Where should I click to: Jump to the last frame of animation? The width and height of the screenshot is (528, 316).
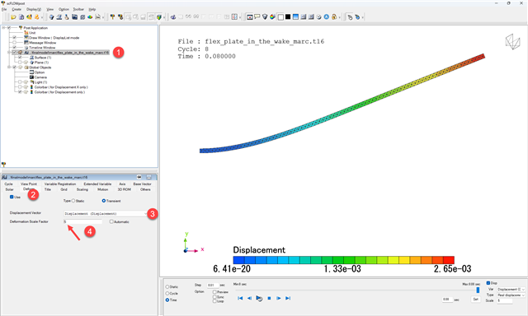[288, 298]
